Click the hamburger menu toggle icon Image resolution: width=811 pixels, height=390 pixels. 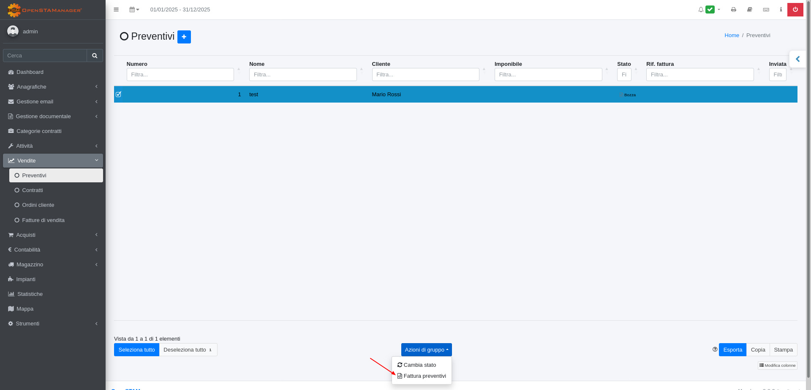(x=116, y=10)
